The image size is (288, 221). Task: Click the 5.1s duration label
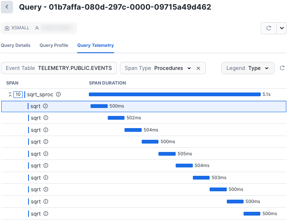coord(267,94)
